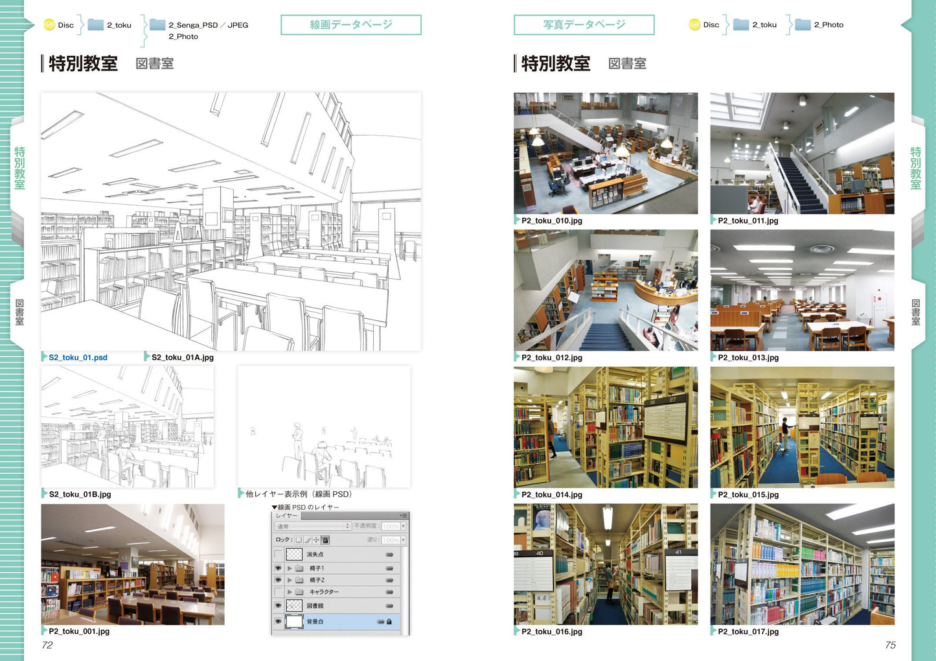The width and height of the screenshot is (936, 661).
Task: Click the yellow Disc icon on left page
Action: [x=49, y=25]
